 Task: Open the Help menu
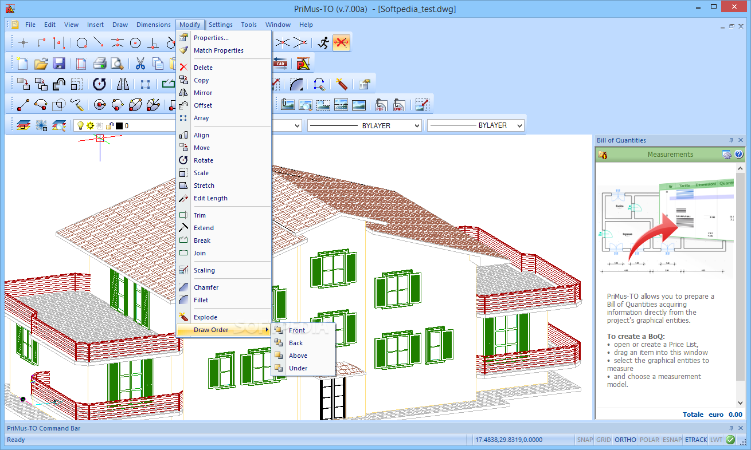pos(306,25)
